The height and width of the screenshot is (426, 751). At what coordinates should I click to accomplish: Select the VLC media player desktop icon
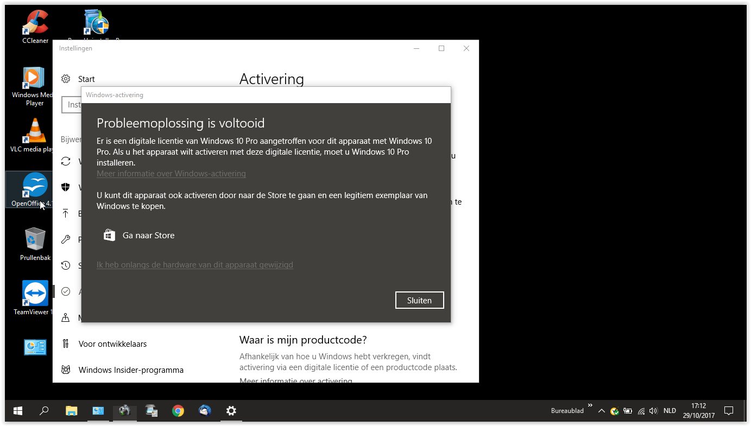pos(34,135)
